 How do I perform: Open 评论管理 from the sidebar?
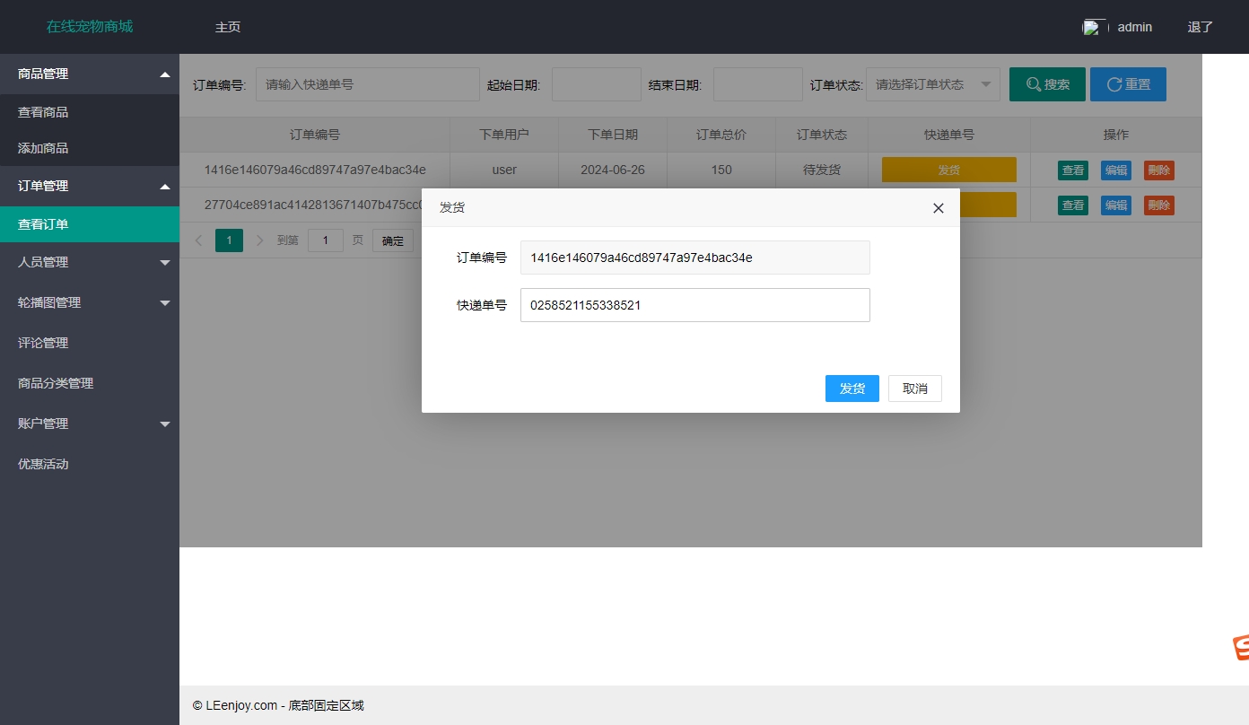(90, 342)
